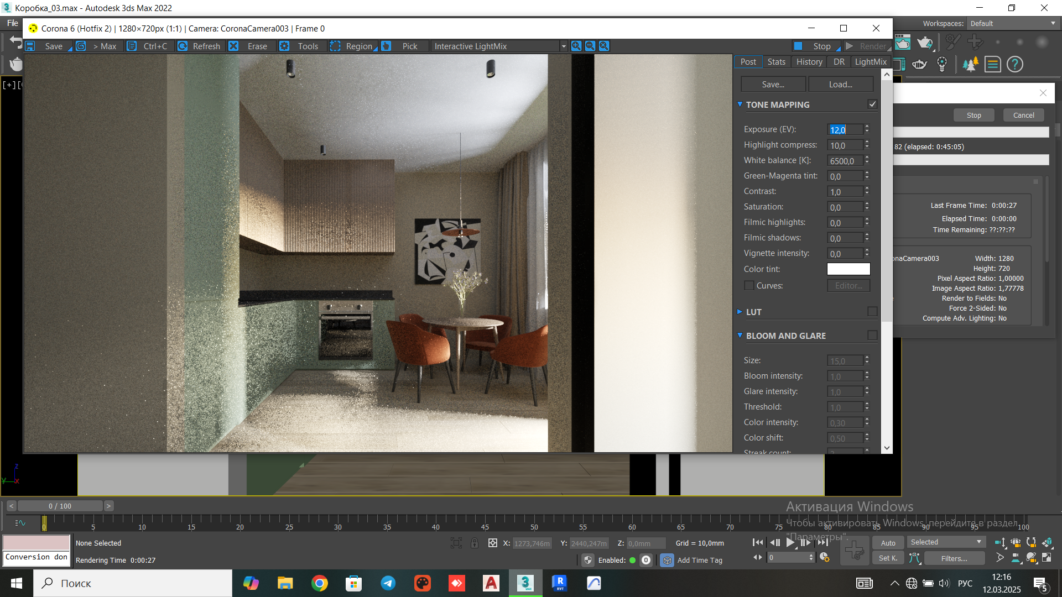Open Corona lister lightbulb-gear icon
This screenshot has height=597, width=1062.
(942, 65)
